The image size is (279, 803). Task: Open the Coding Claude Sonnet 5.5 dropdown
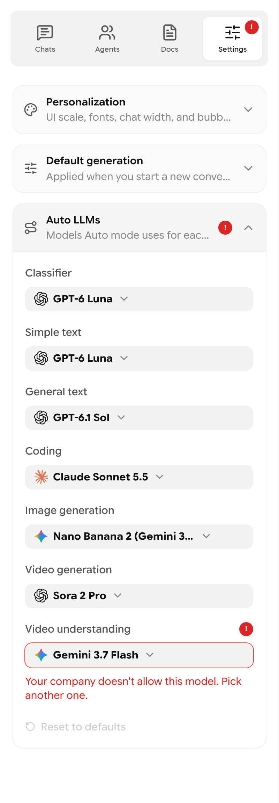coord(139,477)
